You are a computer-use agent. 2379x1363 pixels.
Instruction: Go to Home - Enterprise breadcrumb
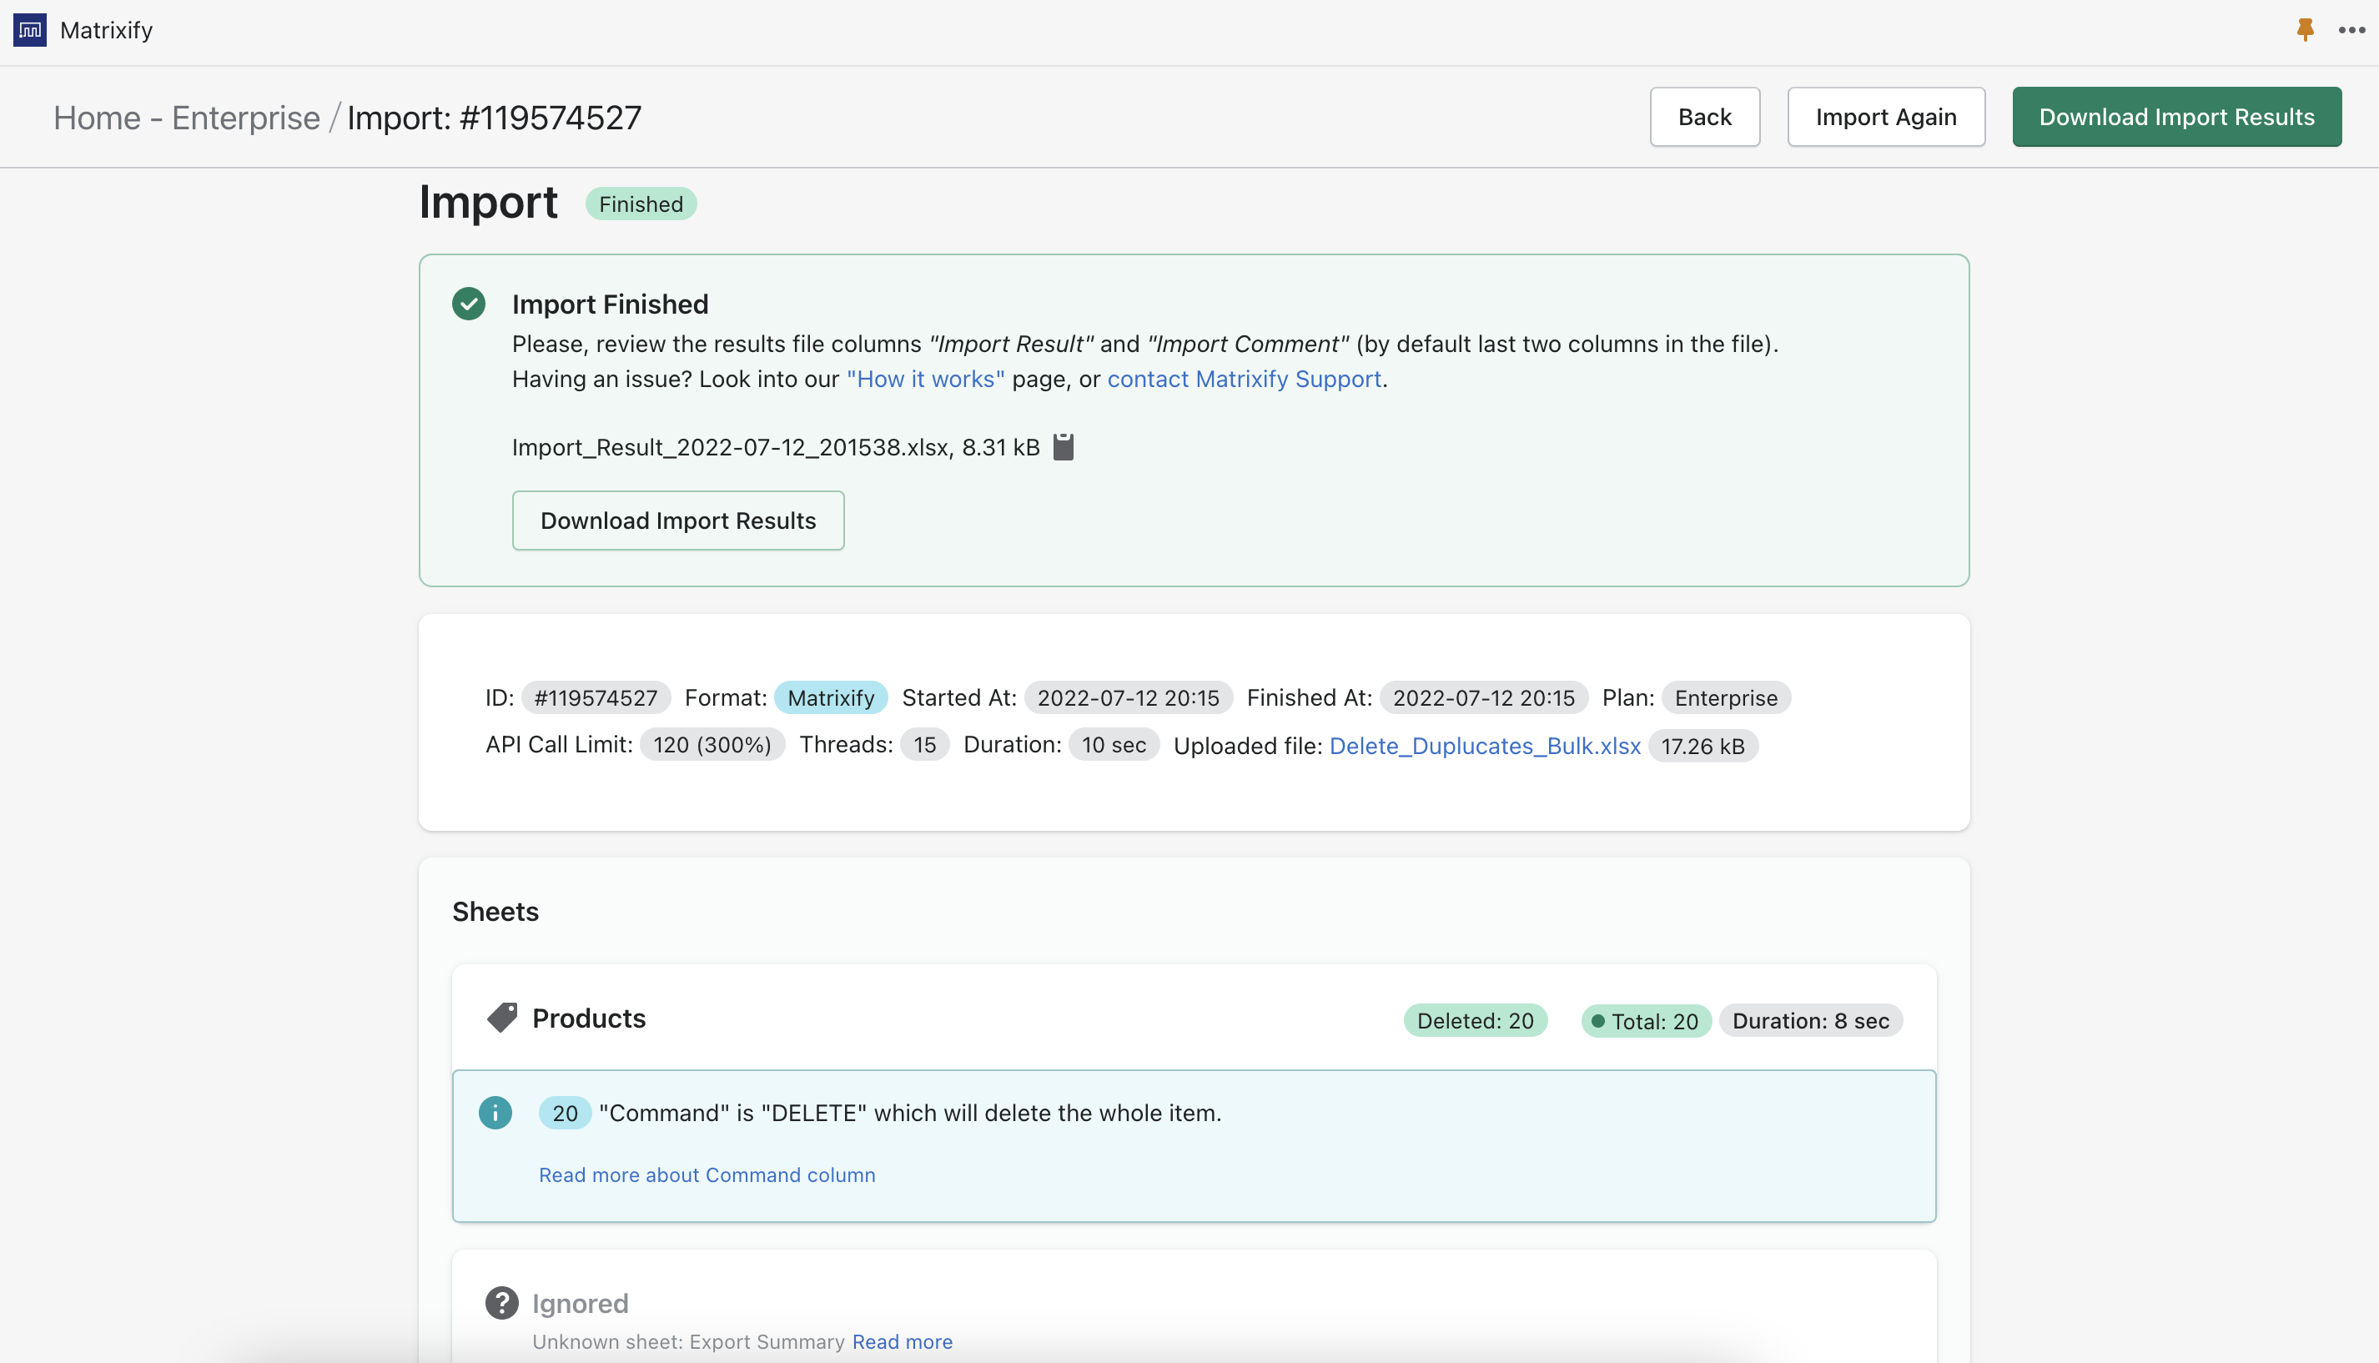tap(186, 118)
